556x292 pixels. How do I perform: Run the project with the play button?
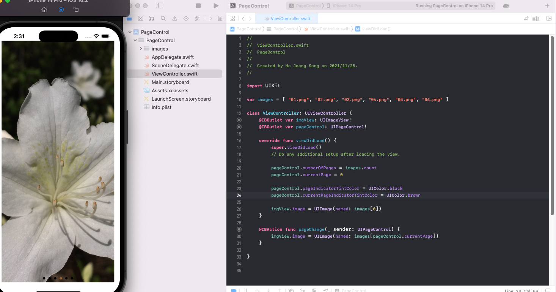(x=216, y=6)
